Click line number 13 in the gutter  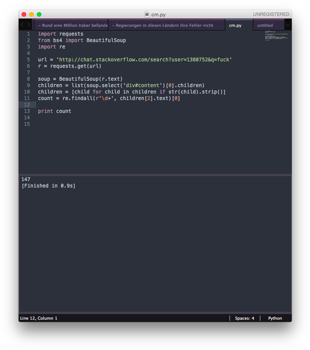click(x=27, y=111)
